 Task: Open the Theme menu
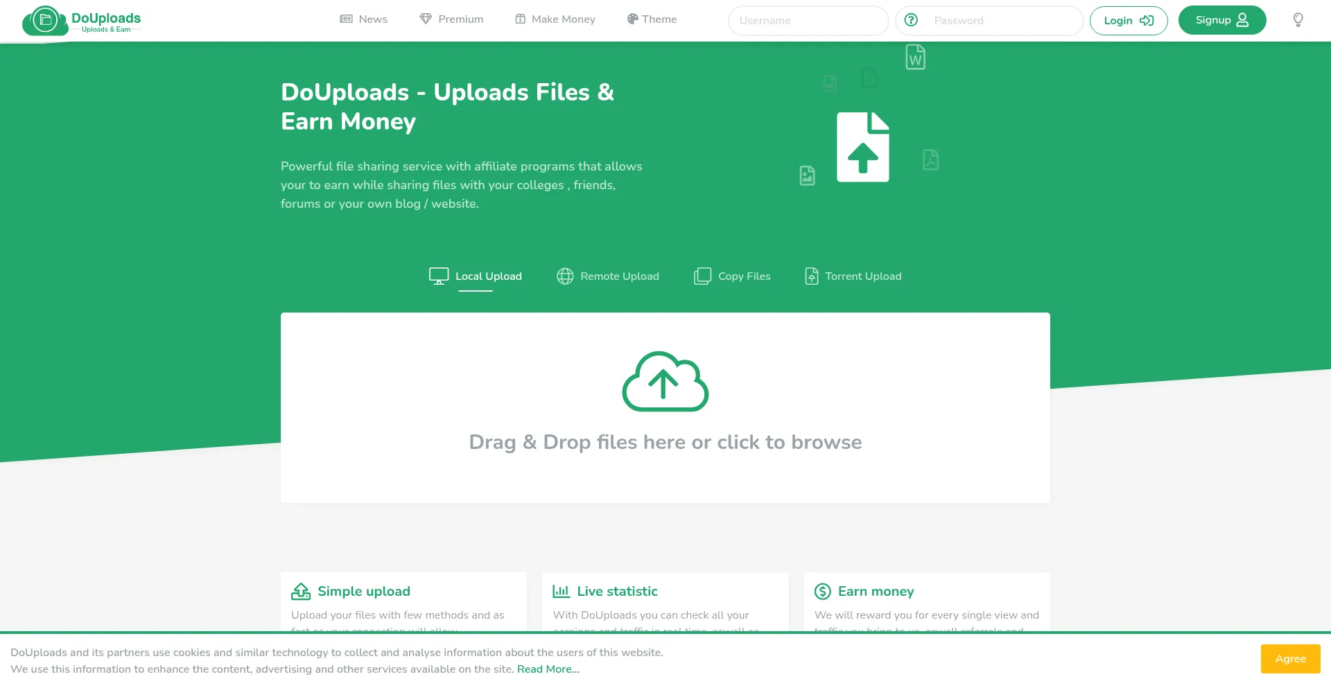tap(652, 19)
